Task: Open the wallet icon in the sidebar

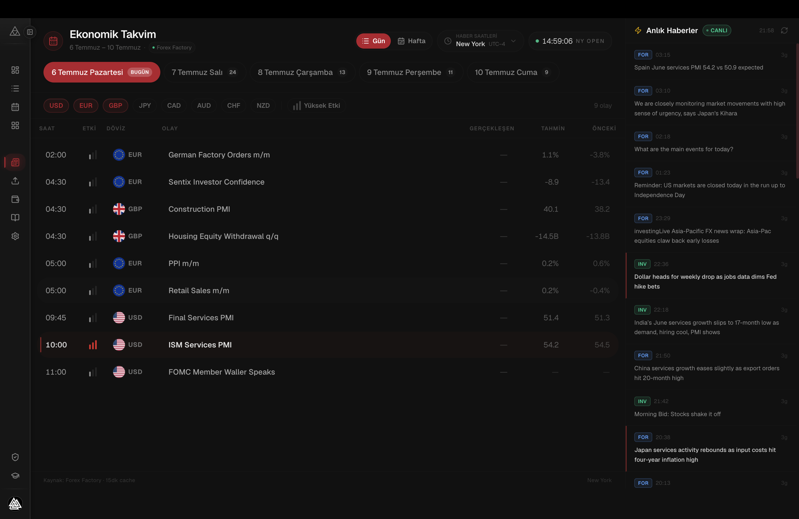Action: [15, 199]
